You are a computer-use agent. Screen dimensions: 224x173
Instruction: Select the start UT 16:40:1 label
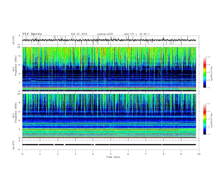(137, 34)
